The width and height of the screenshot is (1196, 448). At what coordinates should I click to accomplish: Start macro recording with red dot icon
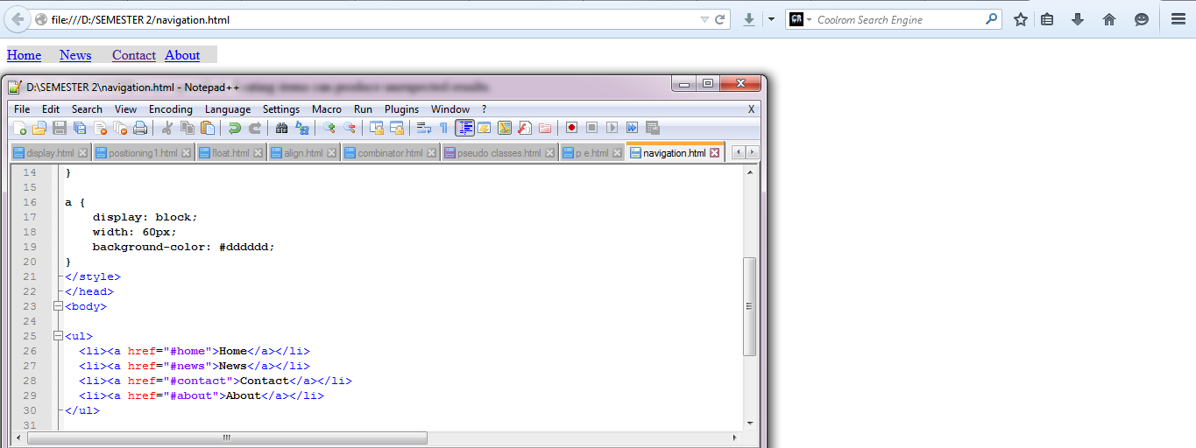(x=571, y=128)
